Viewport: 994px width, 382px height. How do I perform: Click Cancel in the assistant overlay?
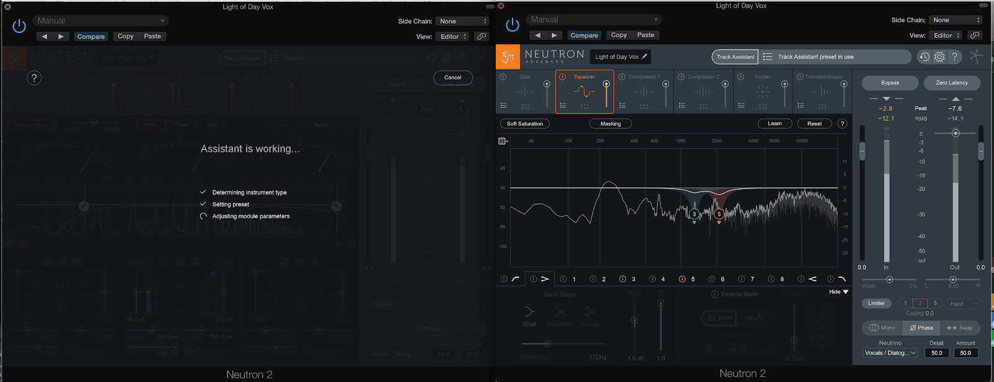coord(453,78)
